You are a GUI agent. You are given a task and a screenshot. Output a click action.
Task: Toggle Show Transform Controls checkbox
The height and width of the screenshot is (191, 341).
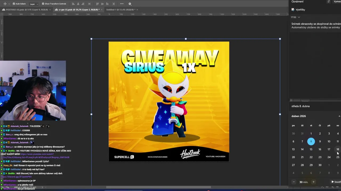tap(43, 4)
